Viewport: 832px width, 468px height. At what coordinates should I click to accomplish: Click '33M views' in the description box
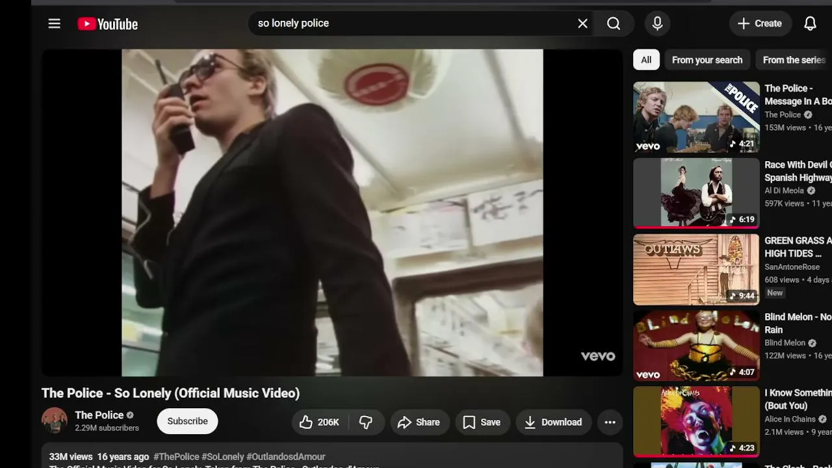[71, 457]
